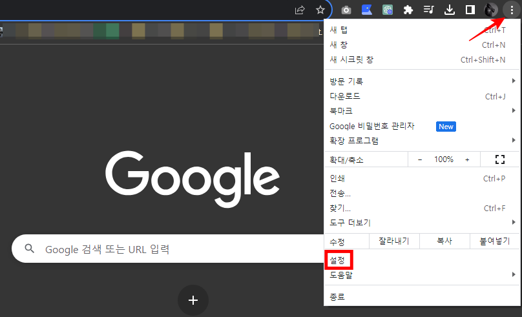Select 인쇄 menu item

coord(422,178)
